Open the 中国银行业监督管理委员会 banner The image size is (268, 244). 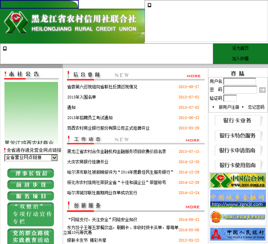coord(238,217)
